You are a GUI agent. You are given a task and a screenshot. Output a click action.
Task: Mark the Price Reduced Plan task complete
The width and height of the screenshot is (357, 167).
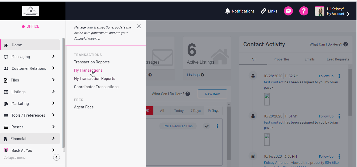207,126
